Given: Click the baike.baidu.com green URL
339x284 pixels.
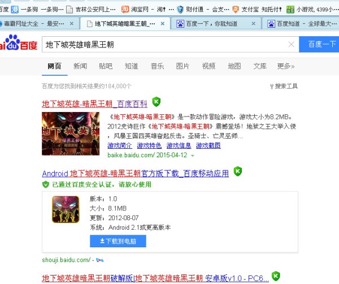Looking at the screenshot, I should [x=131, y=155].
